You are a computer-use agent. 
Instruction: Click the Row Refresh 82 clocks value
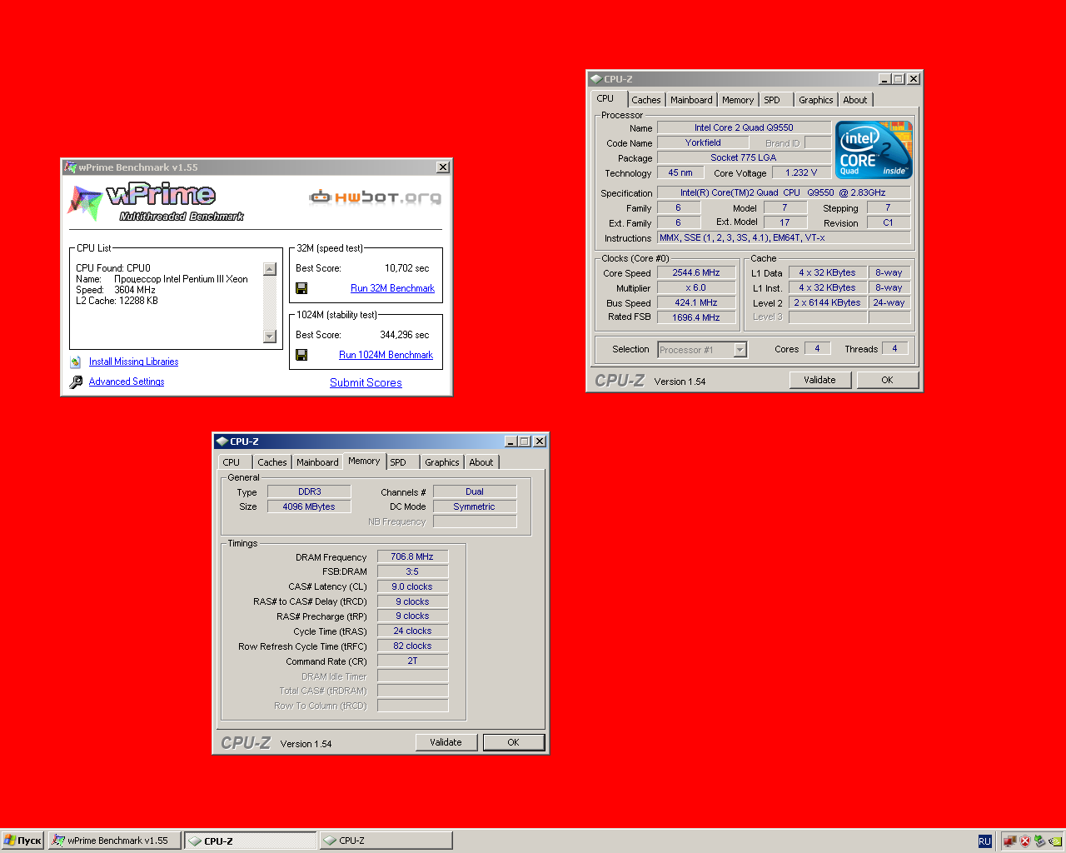(412, 646)
